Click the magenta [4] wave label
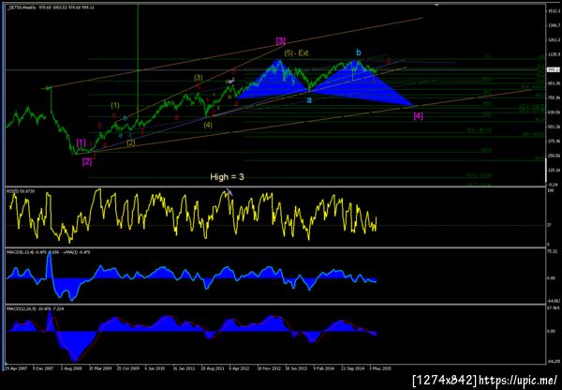 coord(419,116)
